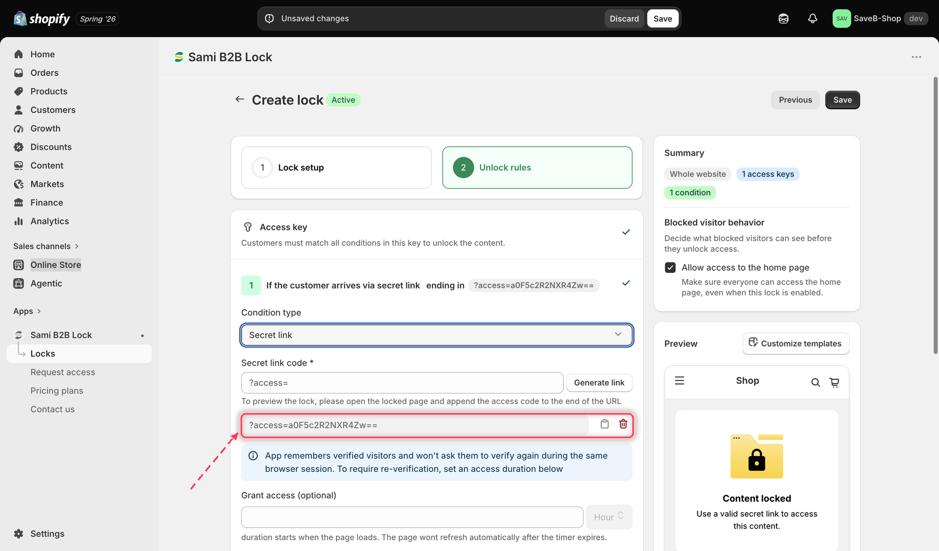Switch to Unlock rules step
This screenshot has width=939, height=551.
pos(537,168)
